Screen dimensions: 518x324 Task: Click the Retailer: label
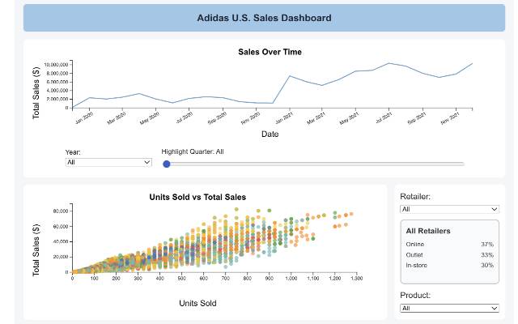click(415, 197)
